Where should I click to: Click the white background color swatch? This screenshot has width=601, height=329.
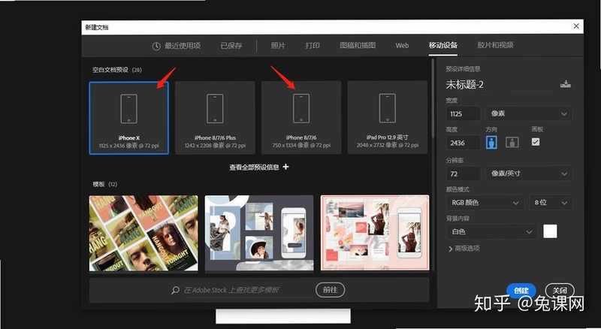click(550, 231)
